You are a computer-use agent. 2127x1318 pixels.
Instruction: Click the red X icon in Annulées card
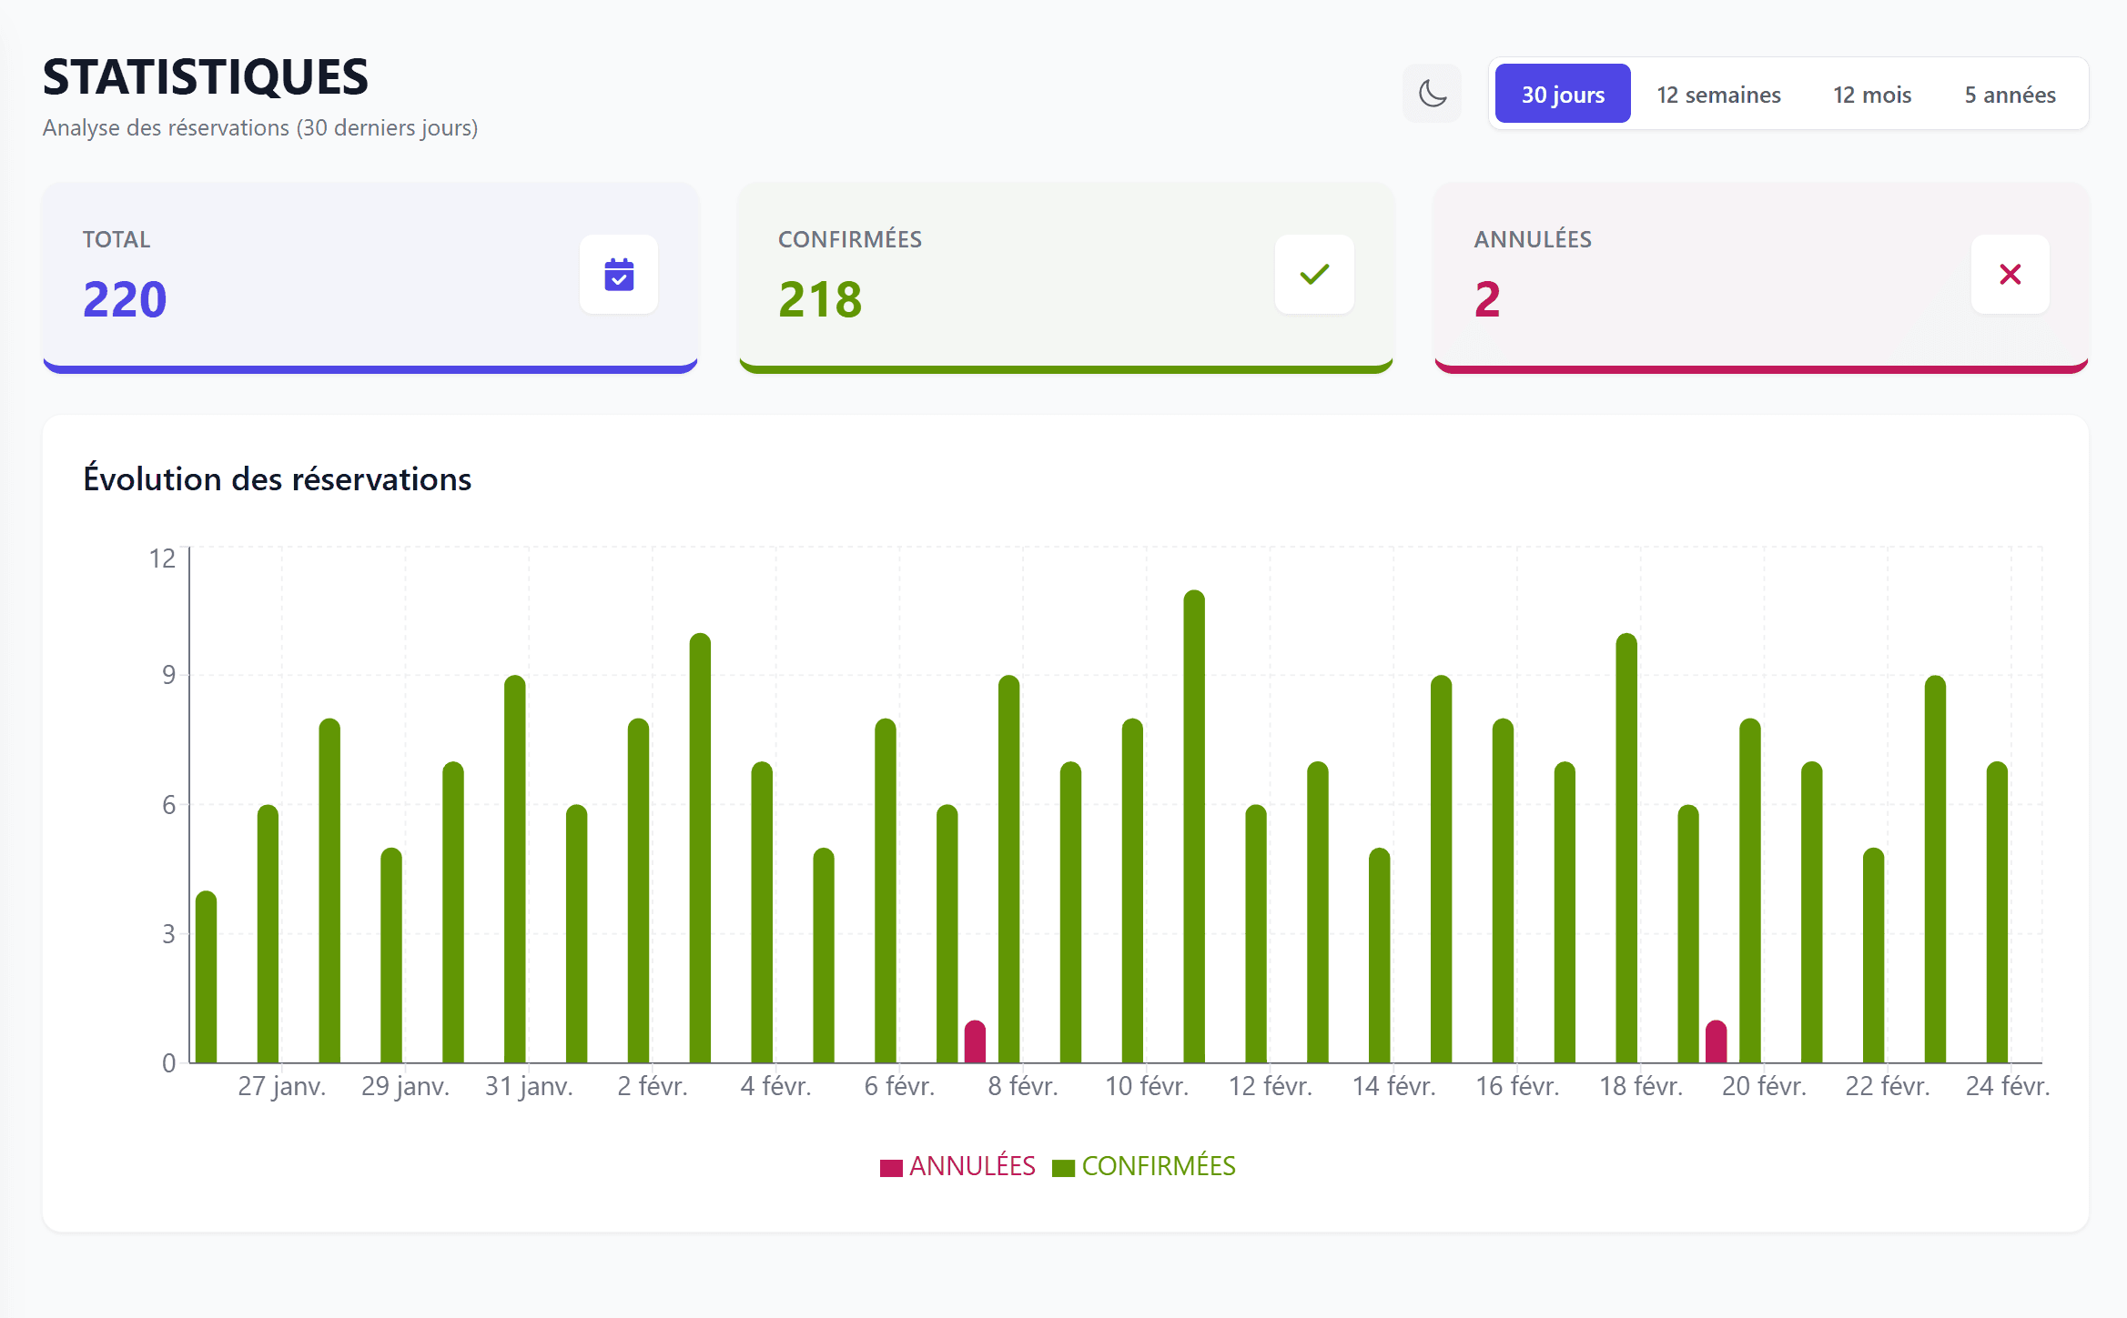pos(2010,274)
